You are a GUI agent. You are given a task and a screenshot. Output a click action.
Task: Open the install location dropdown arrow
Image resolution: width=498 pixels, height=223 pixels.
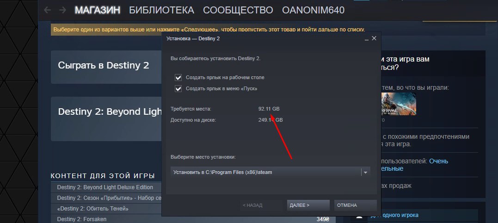[x=366, y=173]
